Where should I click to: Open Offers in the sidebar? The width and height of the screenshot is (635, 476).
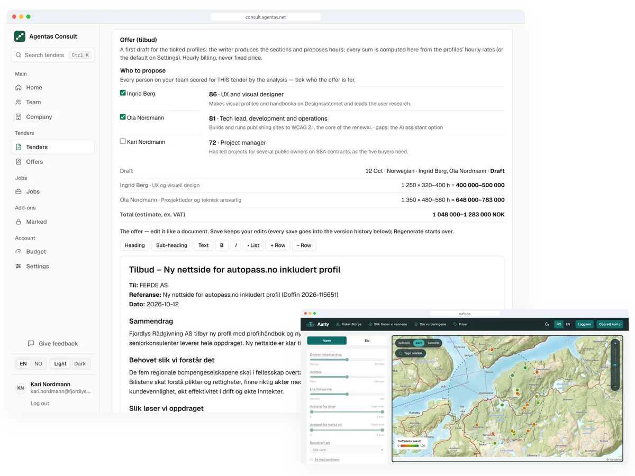53,162
